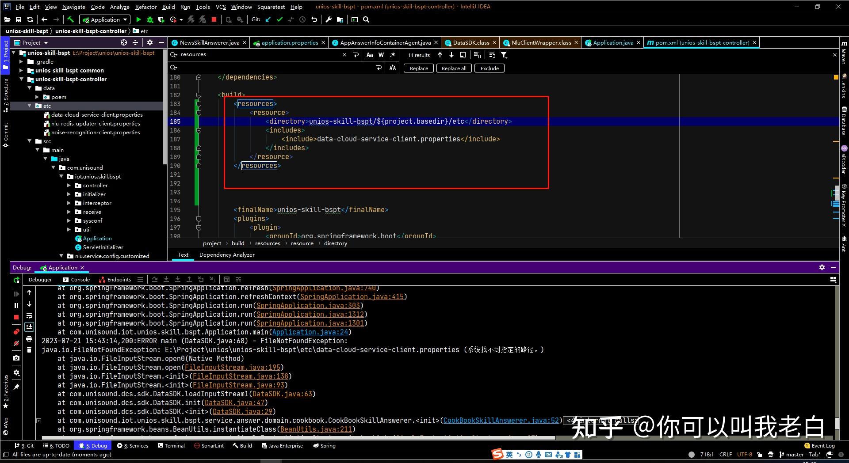Expand the interceptor package
The width and height of the screenshot is (849, 463).
[x=69, y=203]
